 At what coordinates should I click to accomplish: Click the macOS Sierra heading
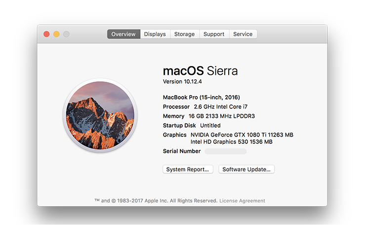click(x=200, y=70)
